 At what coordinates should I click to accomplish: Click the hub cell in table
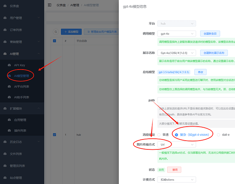tap(79, 135)
